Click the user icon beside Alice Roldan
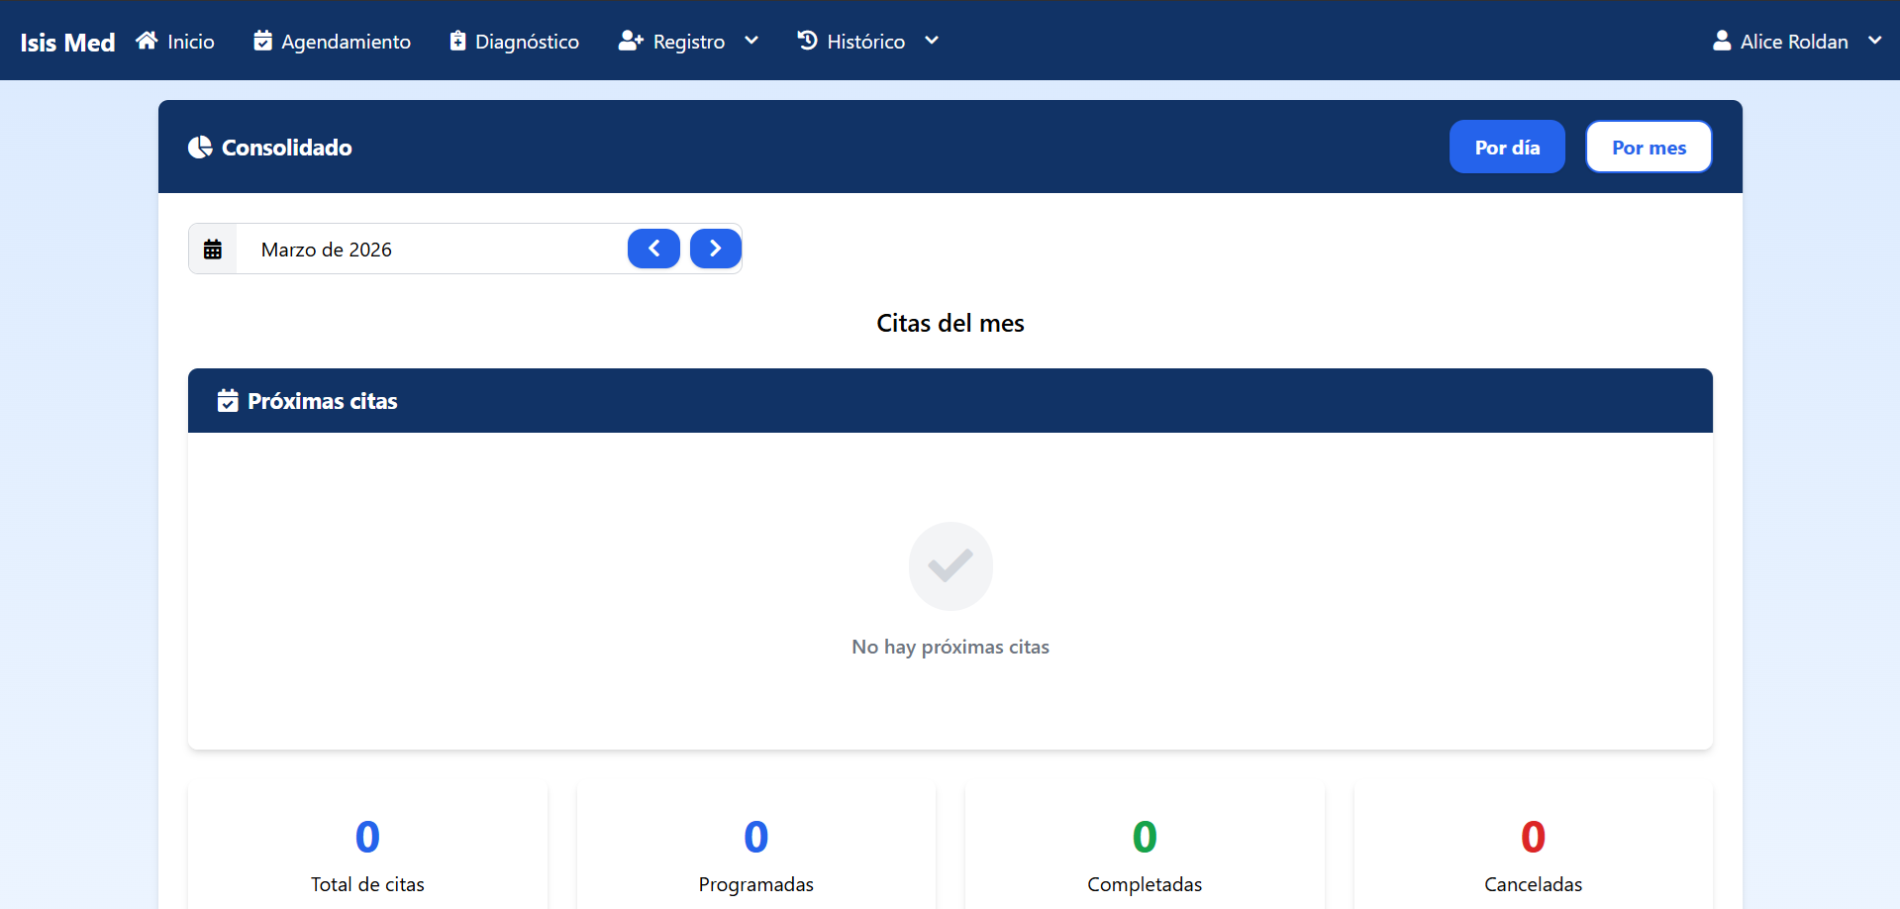 pos(1722,41)
